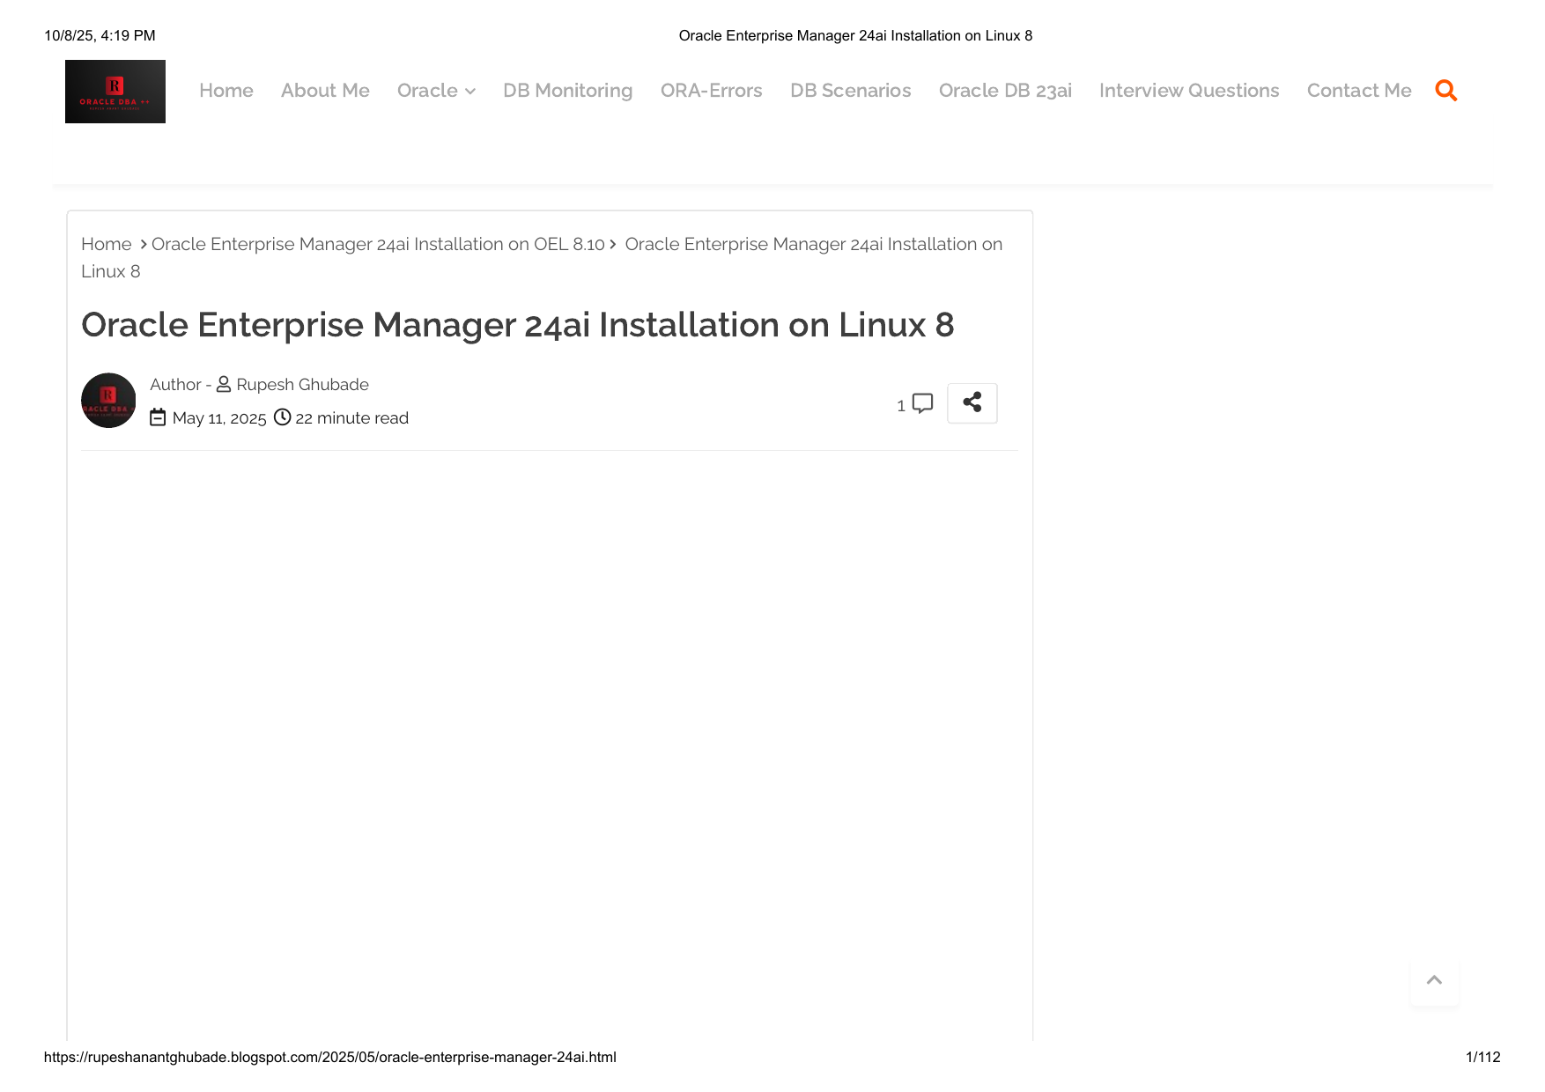1545x1092 pixels.
Task: Open author Rupesh Ghubade profile link
Action: tap(302, 385)
